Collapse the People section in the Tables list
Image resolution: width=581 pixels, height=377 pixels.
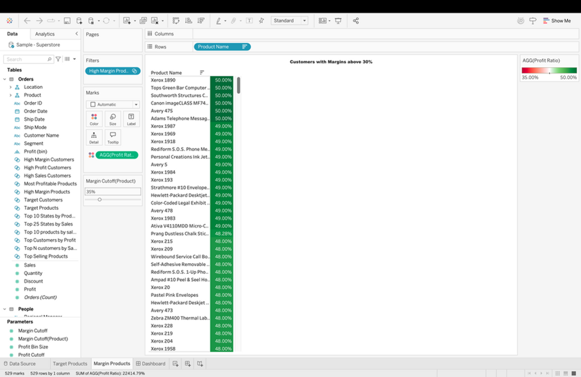6,308
